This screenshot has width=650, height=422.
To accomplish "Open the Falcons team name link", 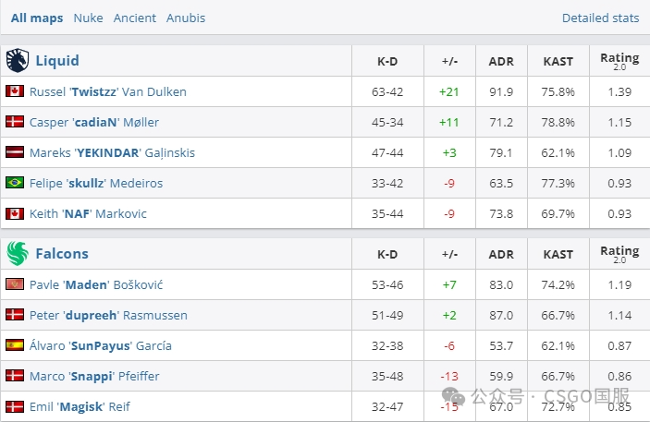I will pos(62,253).
